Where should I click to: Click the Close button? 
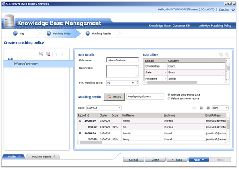tap(155, 160)
